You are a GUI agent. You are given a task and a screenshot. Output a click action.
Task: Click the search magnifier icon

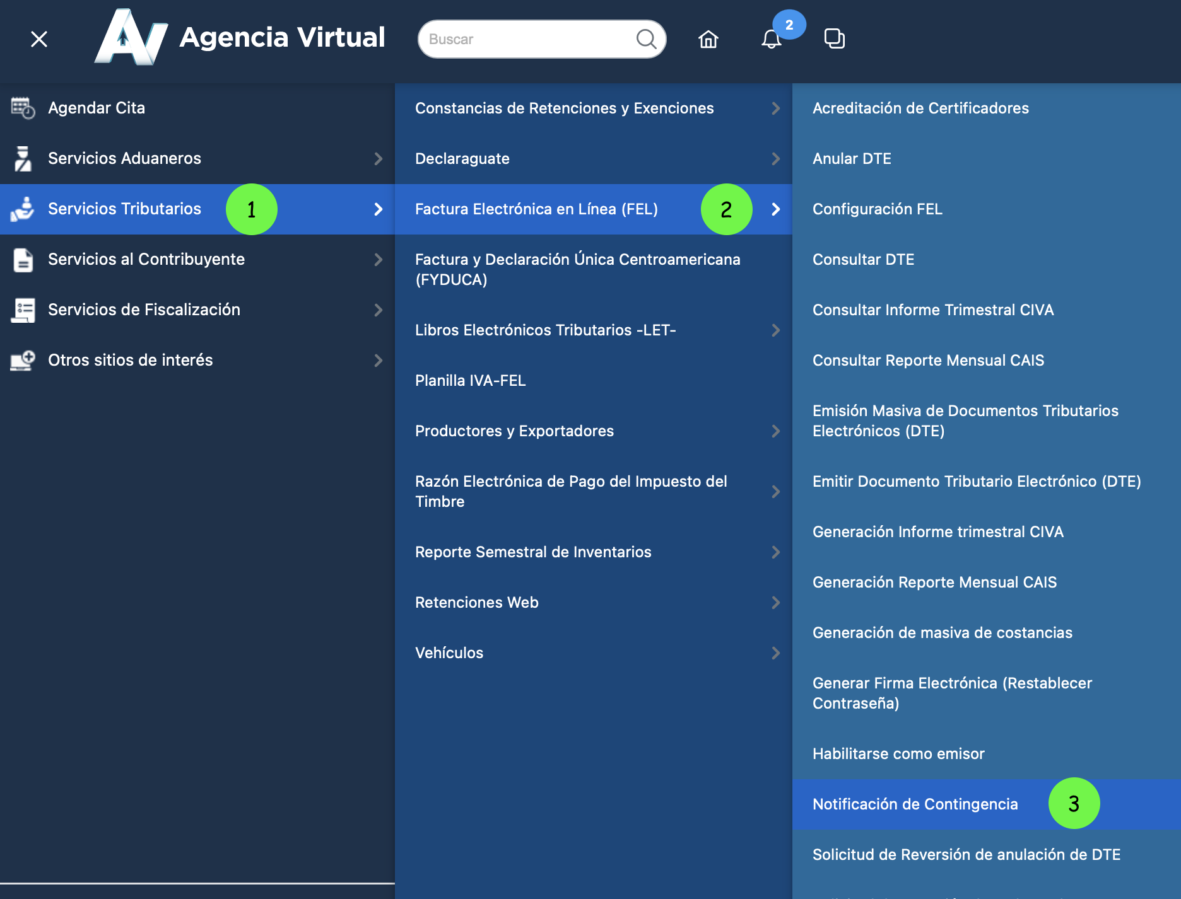[646, 39]
